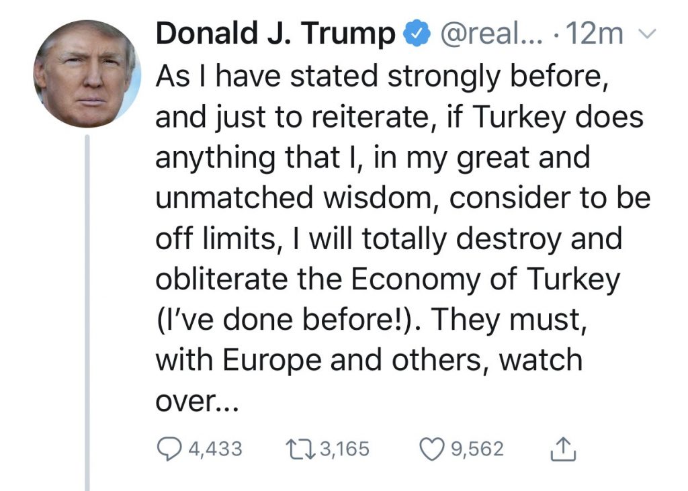Like the tweet with the heart icon
Viewport: 688px width, 491px height.
(x=433, y=449)
